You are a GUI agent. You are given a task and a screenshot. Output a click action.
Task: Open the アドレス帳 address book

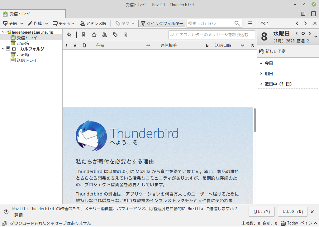[93, 23]
